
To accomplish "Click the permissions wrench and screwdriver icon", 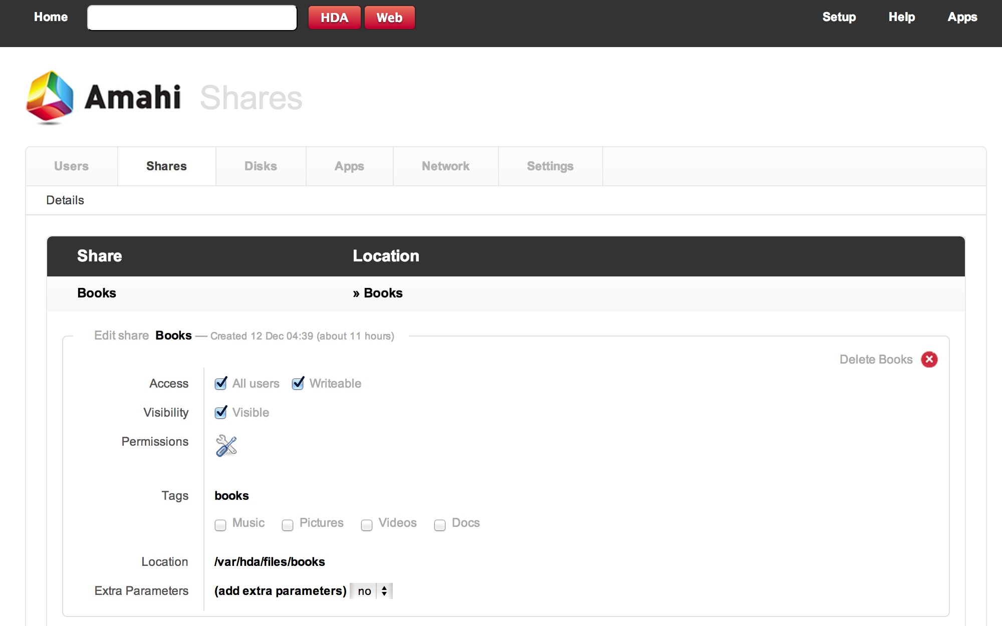I will 226,446.
